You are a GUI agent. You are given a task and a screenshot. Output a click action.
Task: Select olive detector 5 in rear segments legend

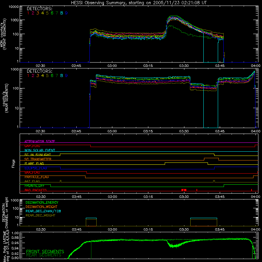pos(47,76)
